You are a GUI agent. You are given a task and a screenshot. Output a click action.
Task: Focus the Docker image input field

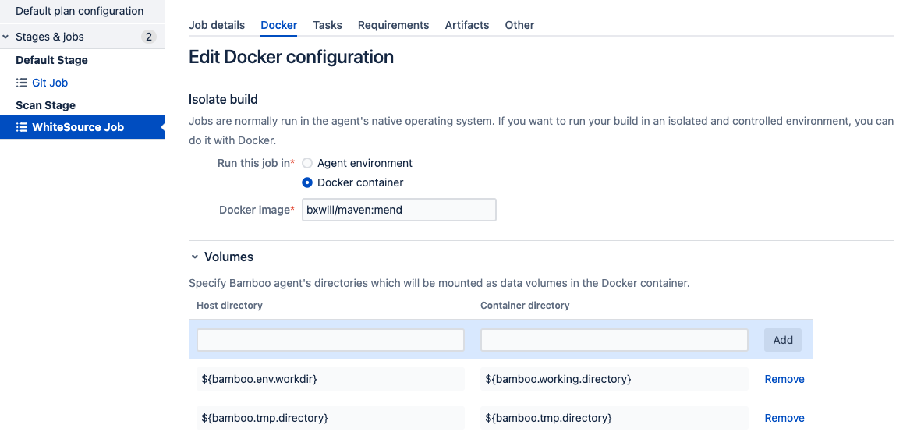point(399,210)
